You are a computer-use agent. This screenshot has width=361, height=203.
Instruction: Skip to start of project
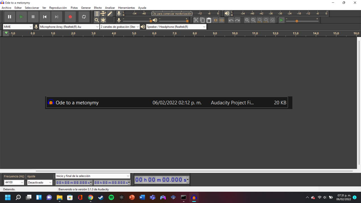(x=45, y=17)
